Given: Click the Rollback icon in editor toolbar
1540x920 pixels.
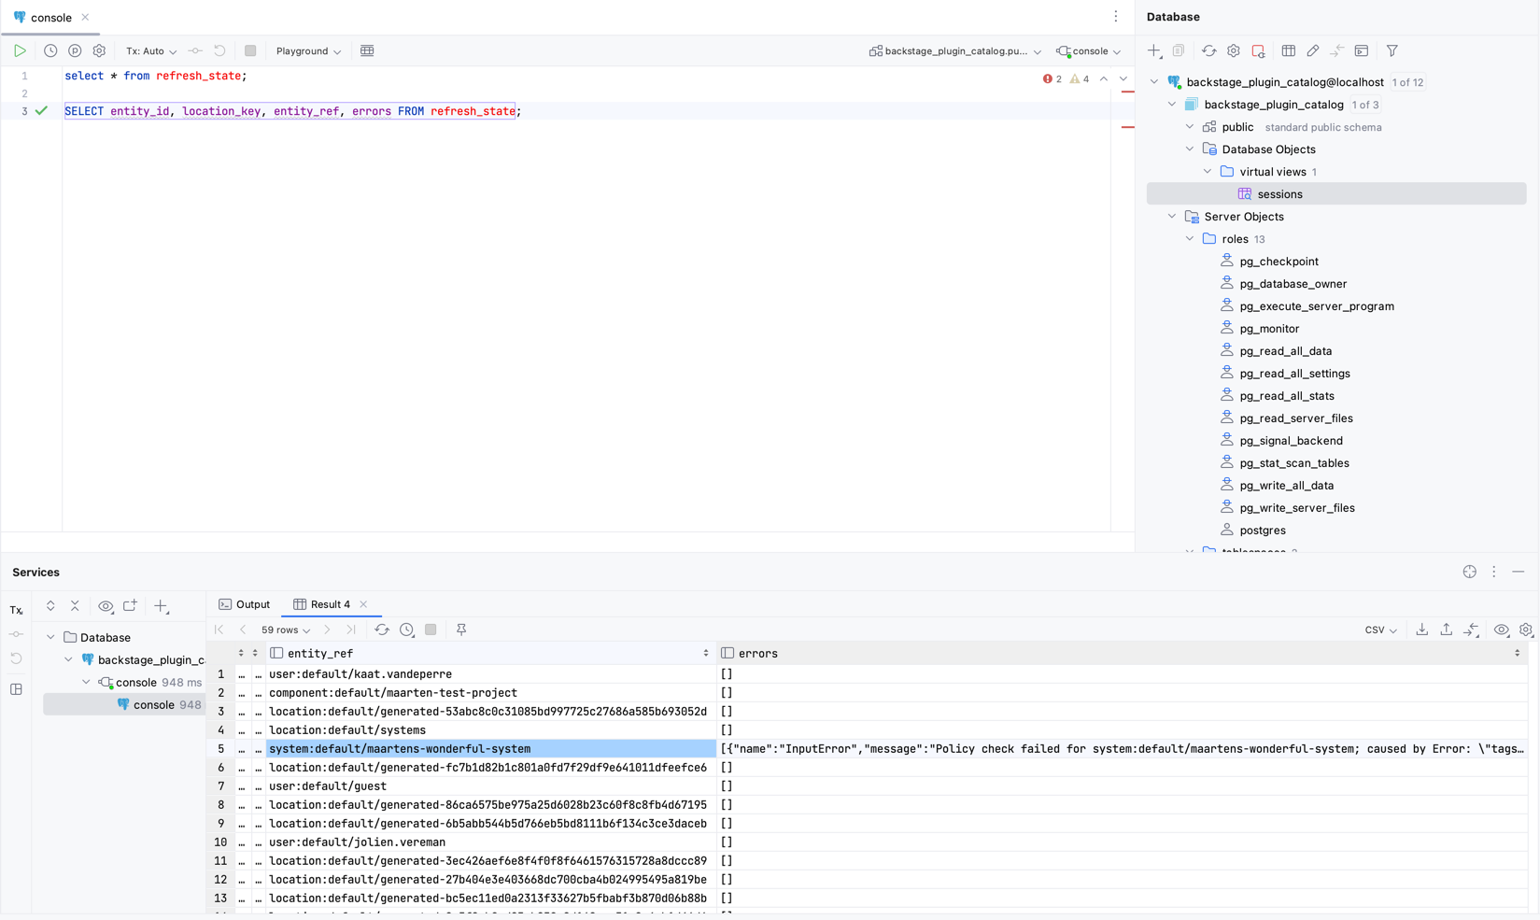Looking at the screenshot, I should coord(219,51).
